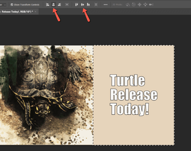Click Distribute vertically icon
This screenshot has height=151, width=191.
tap(96, 5)
